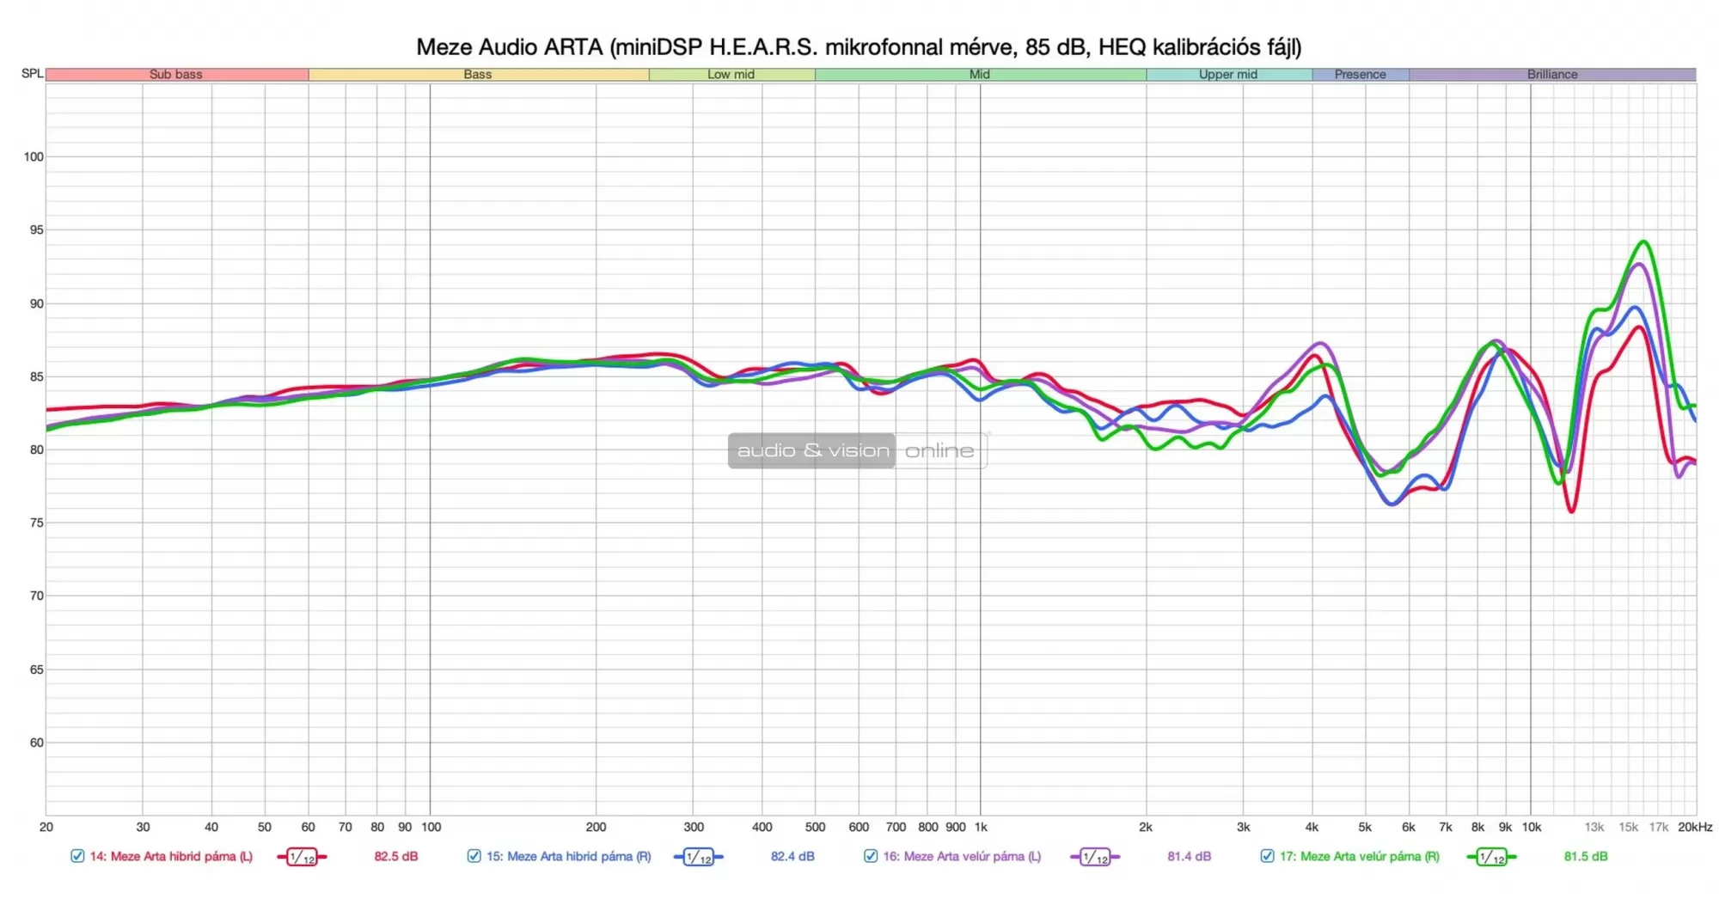Click the Meze Audio ARTA chart title
Viewport: 1719px width, 899px height.
click(x=859, y=46)
